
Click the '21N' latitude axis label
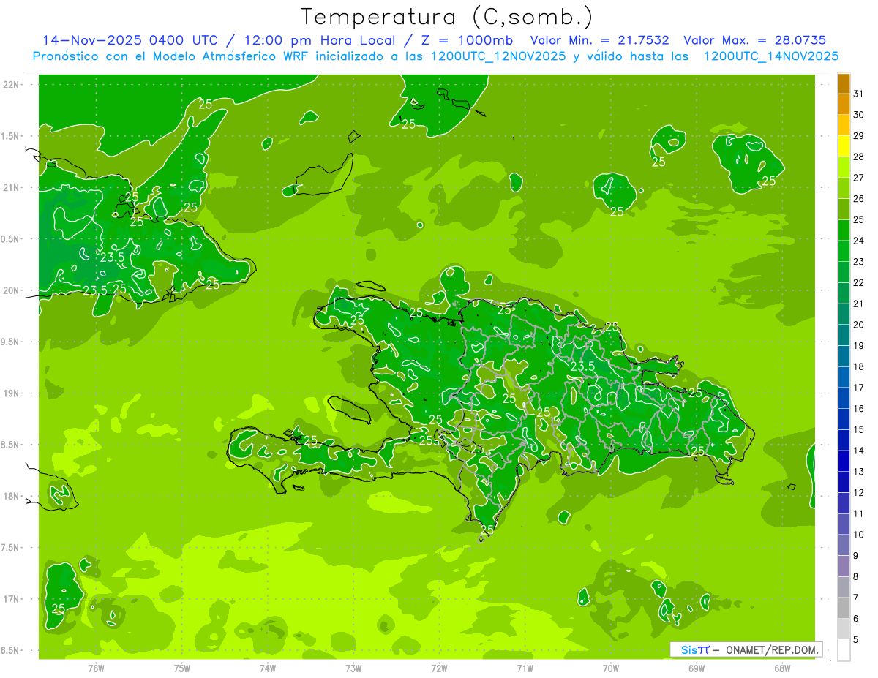(12, 188)
